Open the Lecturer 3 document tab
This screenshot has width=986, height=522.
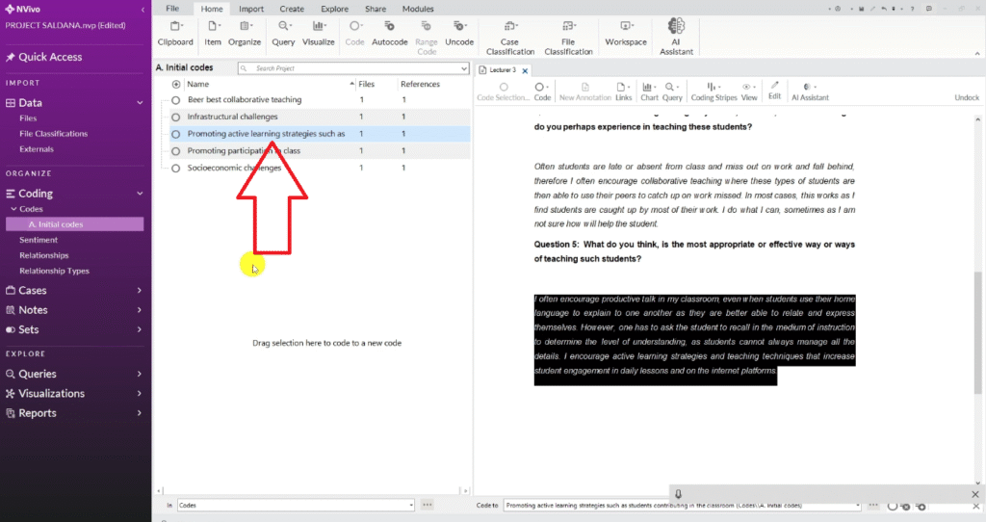(x=501, y=70)
